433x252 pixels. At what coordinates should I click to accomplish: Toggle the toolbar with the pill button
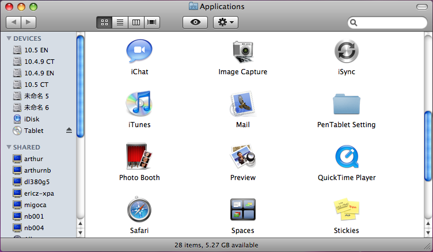(421, 7)
